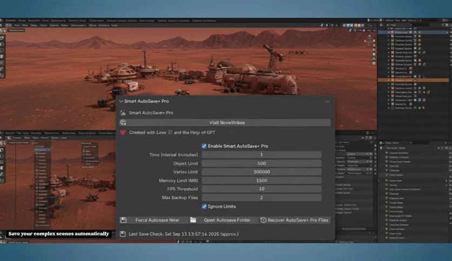The width and height of the screenshot is (452, 261).
Task: Select the Max Backup Files field showing 2
Action: [262, 197]
